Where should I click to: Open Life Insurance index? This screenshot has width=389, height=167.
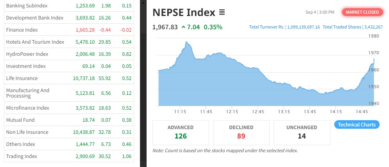coord(22,78)
